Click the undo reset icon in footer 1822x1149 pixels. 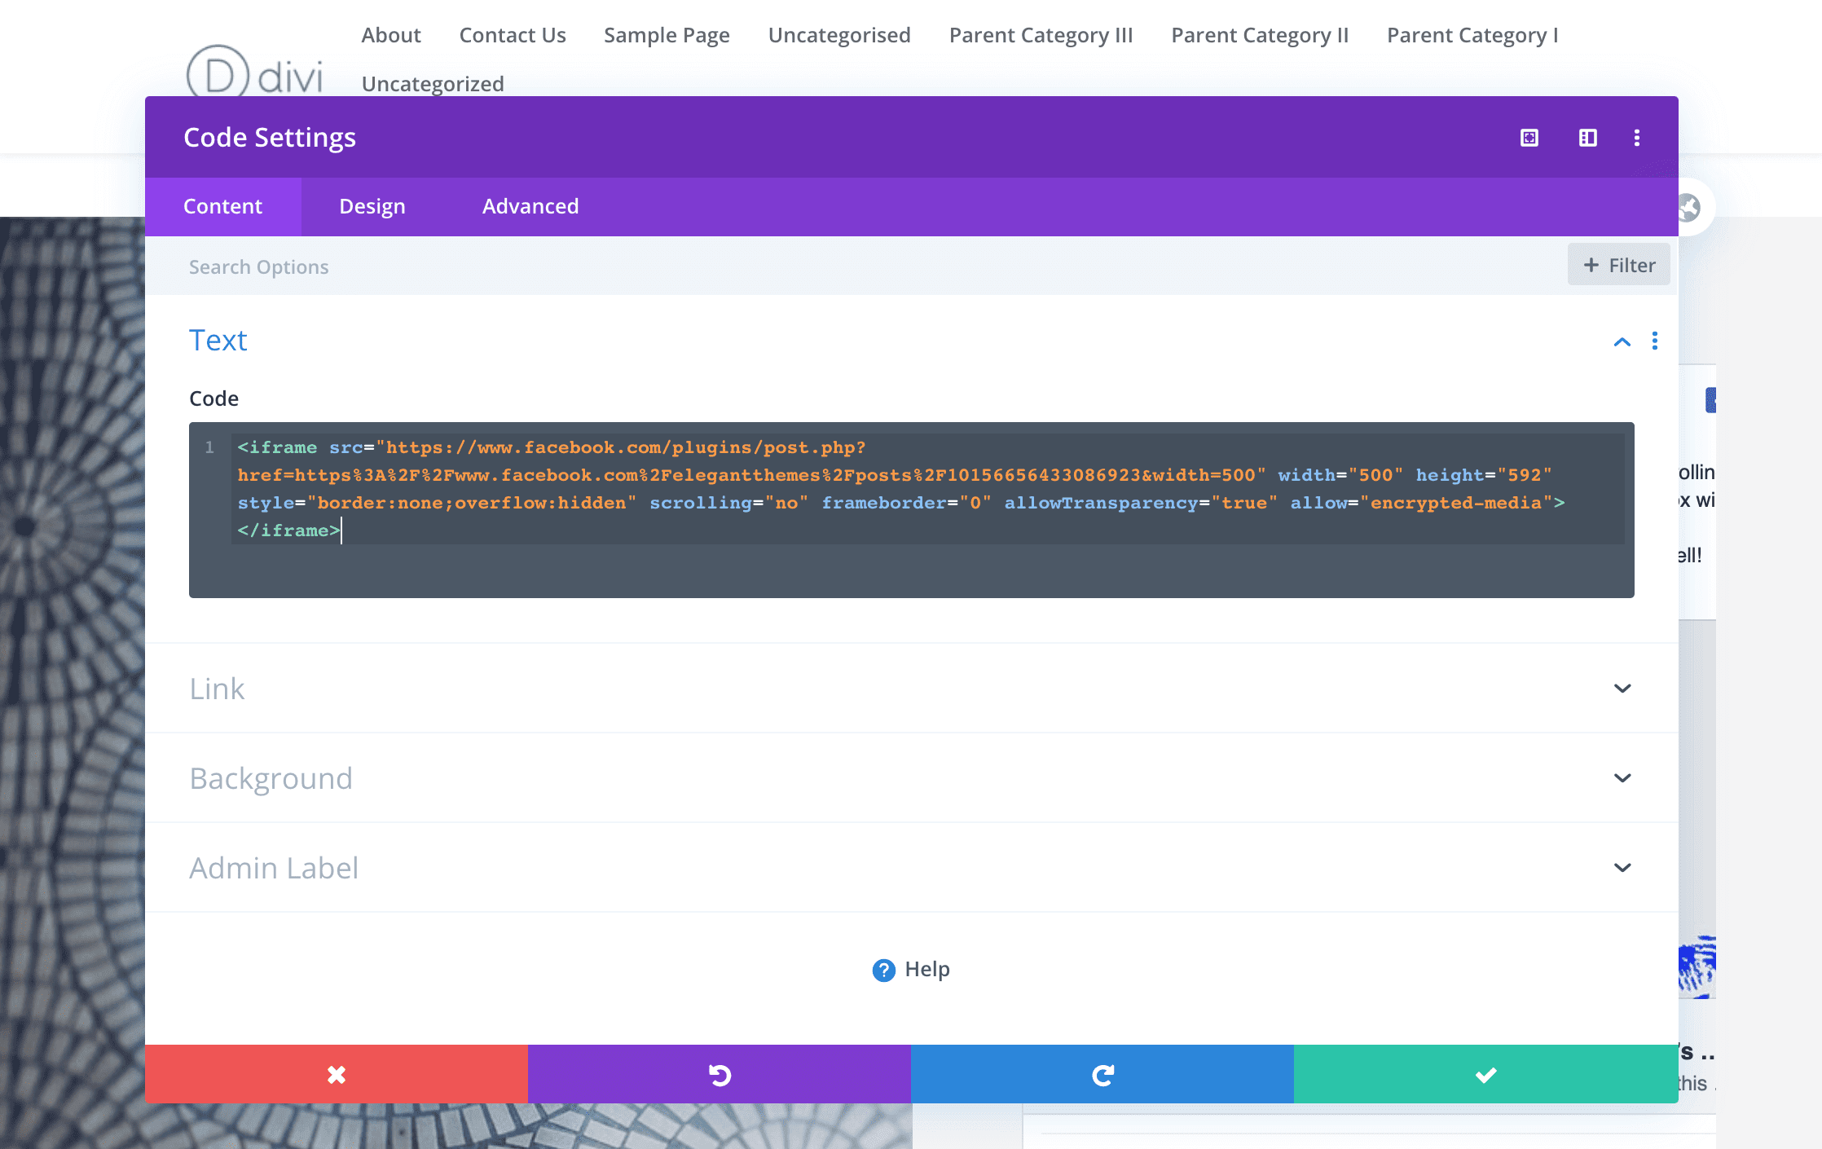coord(720,1073)
